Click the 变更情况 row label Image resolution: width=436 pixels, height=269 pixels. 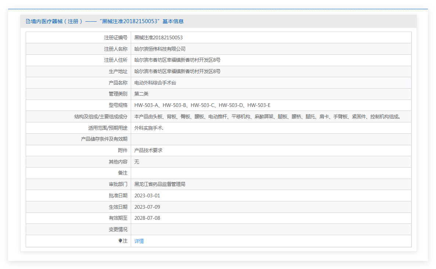118,230
